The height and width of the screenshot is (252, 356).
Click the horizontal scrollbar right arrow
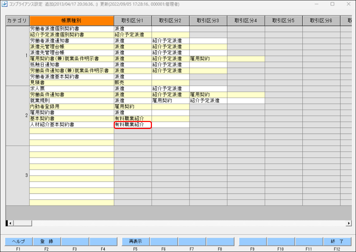pos(349,223)
